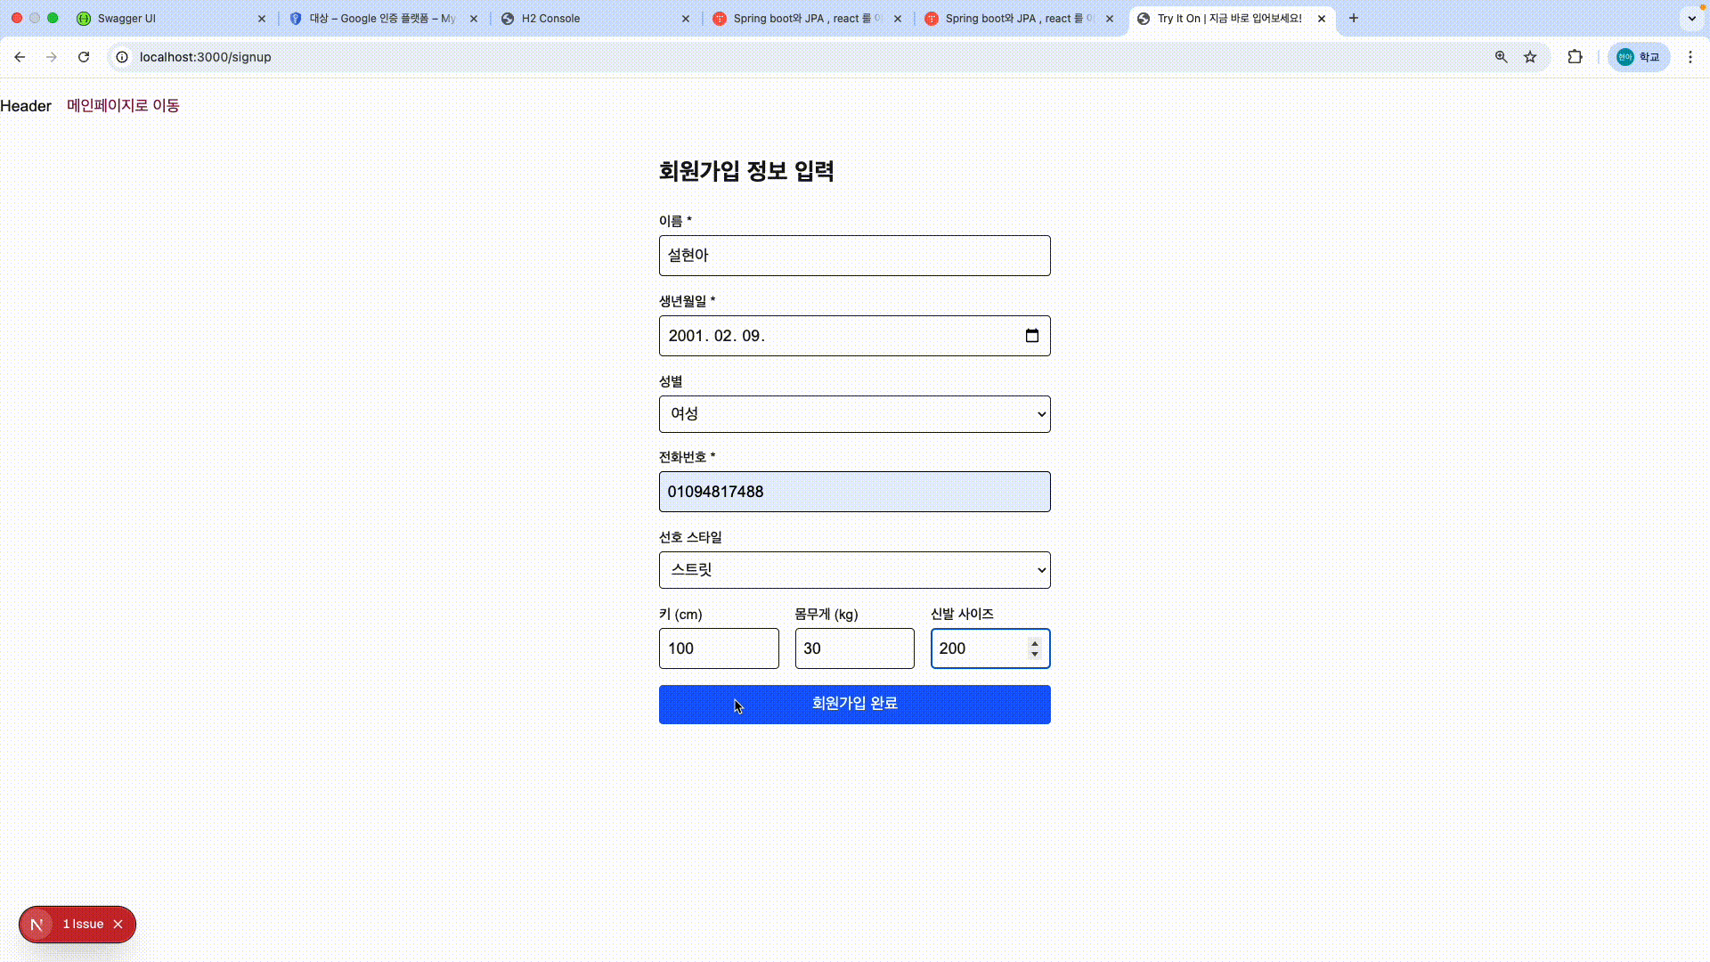Open the browser extensions puzzle icon
The image size is (1710, 962).
click(x=1575, y=57)
